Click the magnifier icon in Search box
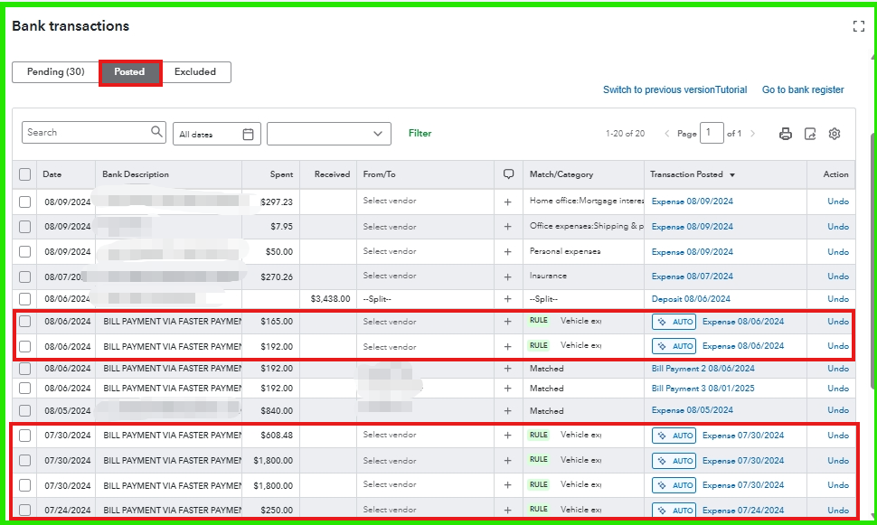The height and width of the screenshot is (525, 877). [157, 133]
